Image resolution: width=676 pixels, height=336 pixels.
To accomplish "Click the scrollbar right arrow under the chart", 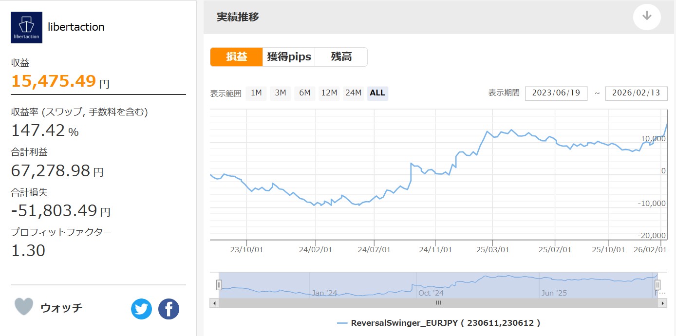I will coord(662,303).
